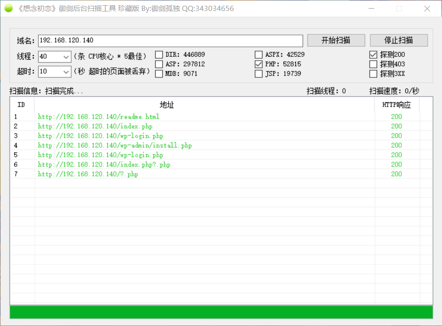
Task: Click the green scan progress bar
Action: click(221, 312)
